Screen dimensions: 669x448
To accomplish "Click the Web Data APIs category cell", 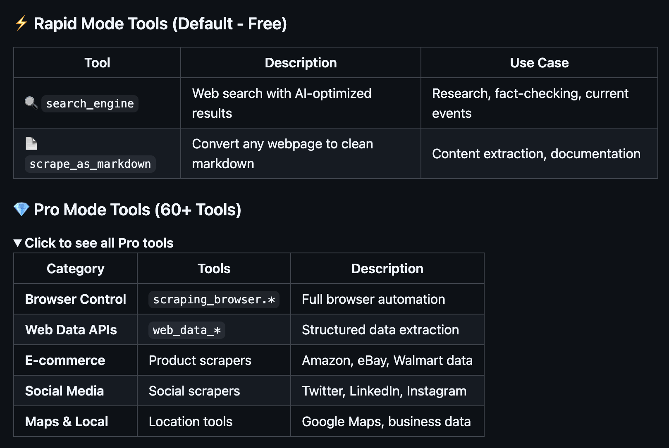I will pos(71,330).
